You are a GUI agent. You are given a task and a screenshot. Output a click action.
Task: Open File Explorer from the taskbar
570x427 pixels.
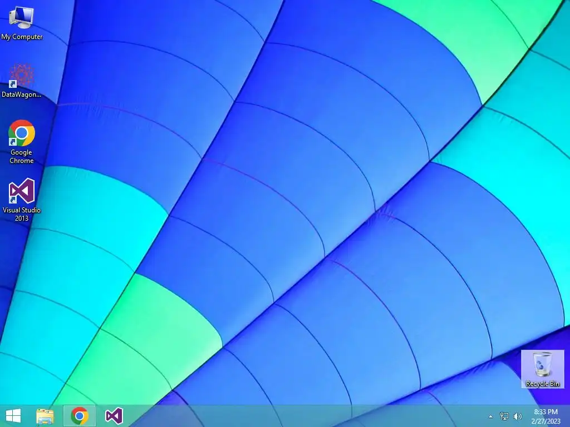(45, 416)
